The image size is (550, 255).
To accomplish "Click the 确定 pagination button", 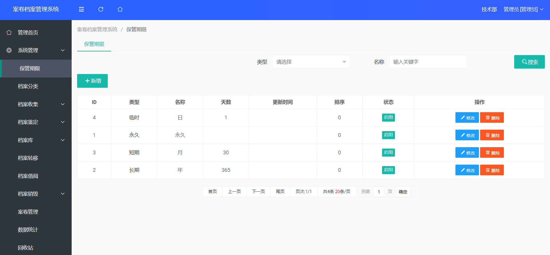I will click(403, 192).
